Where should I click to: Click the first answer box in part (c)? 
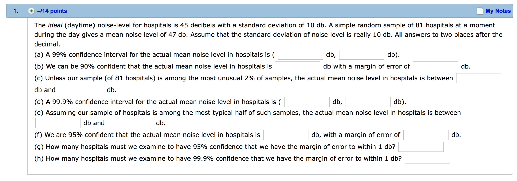point(478,78)
